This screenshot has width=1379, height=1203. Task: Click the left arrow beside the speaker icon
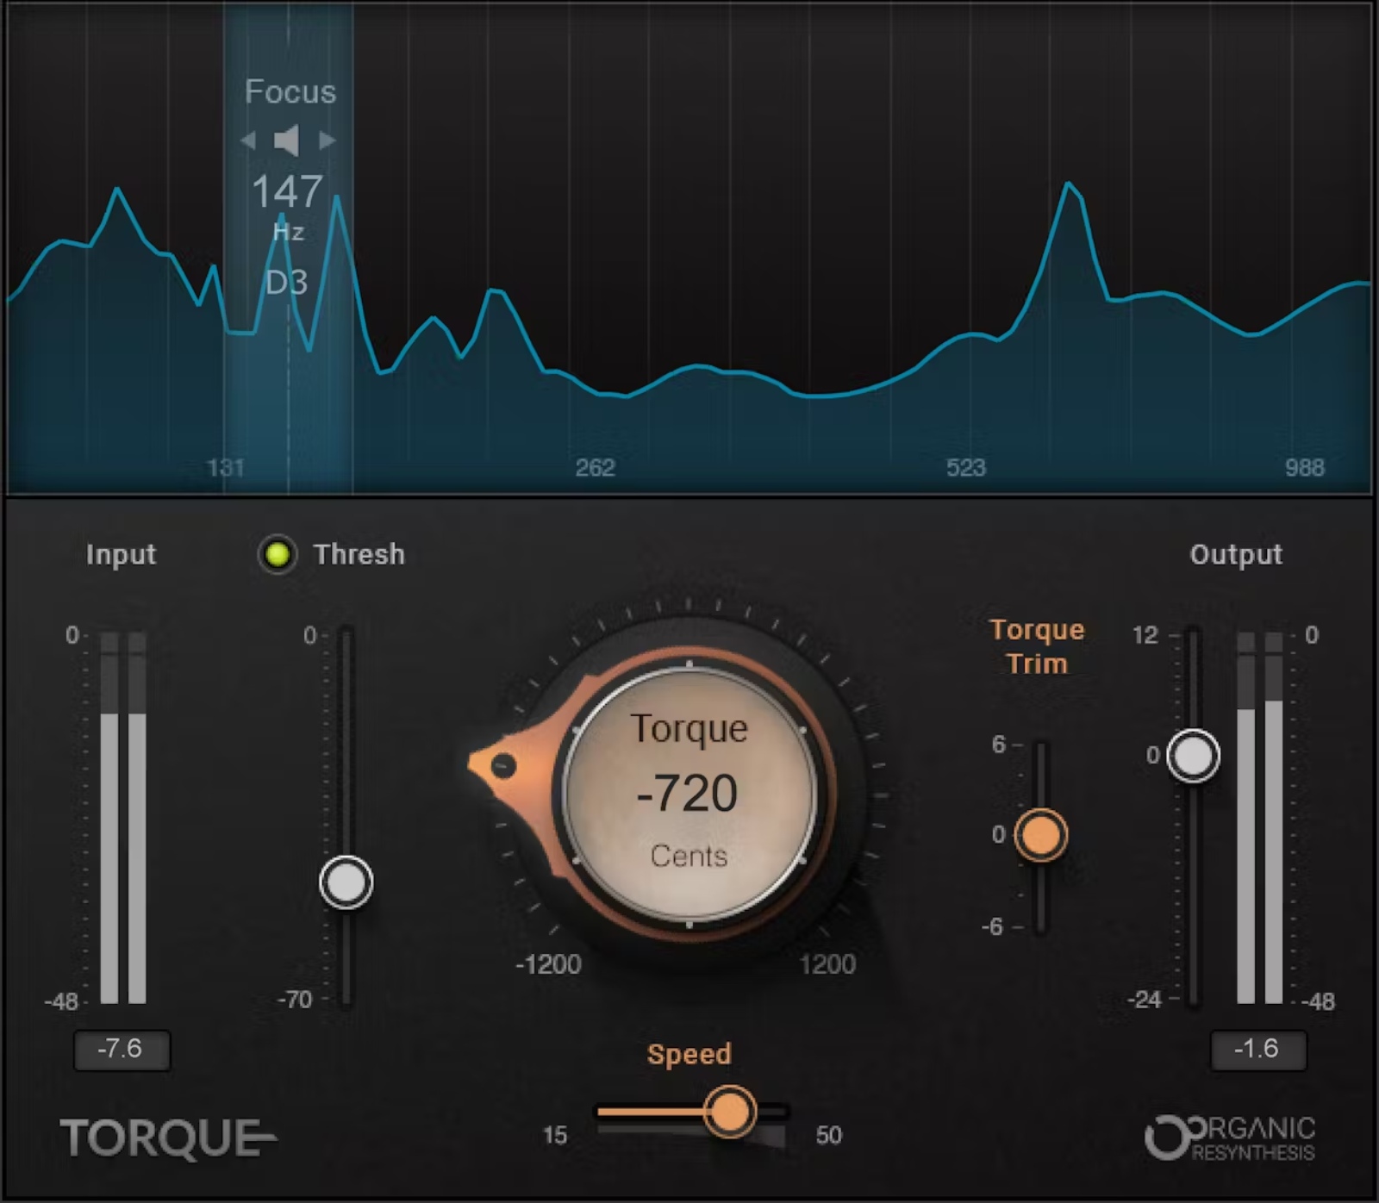pos(250,140)
